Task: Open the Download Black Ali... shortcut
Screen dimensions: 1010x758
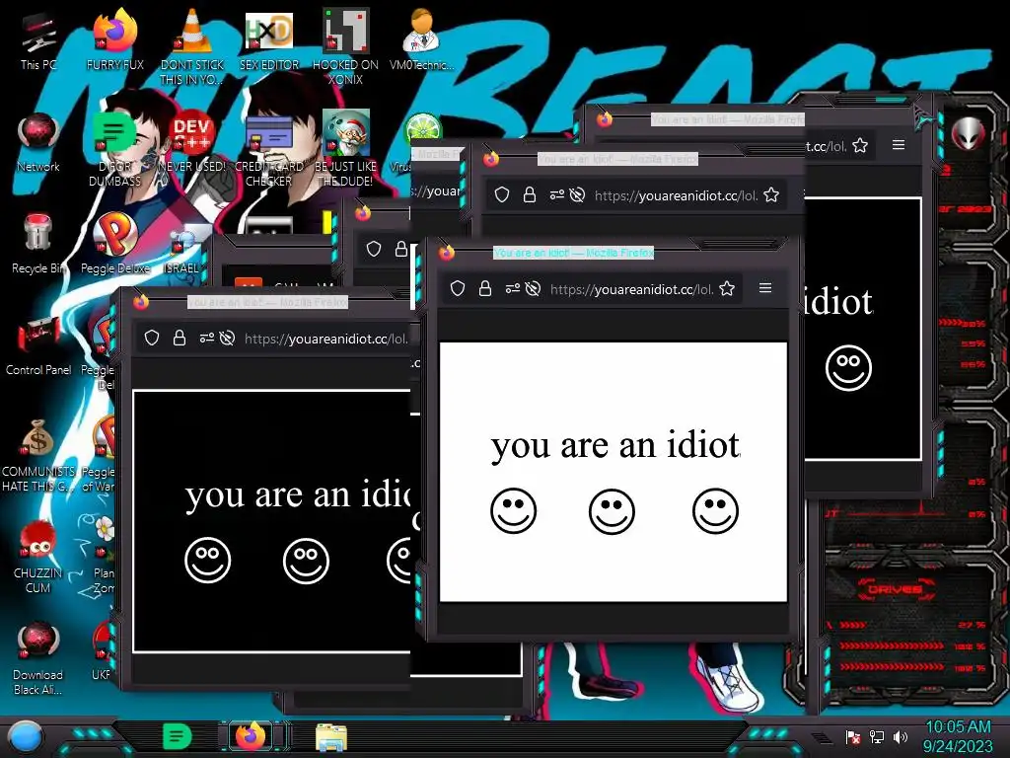Action: (38, 658)
